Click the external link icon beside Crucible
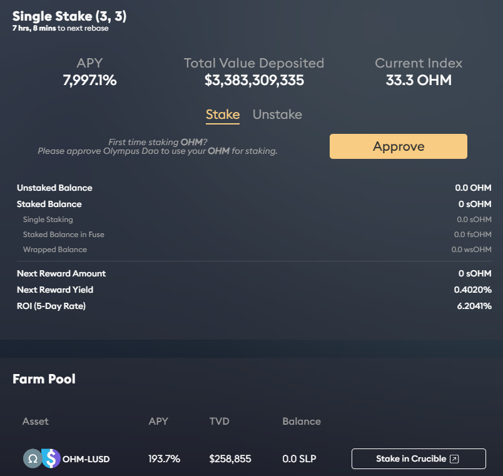 [x=454, y=459]
